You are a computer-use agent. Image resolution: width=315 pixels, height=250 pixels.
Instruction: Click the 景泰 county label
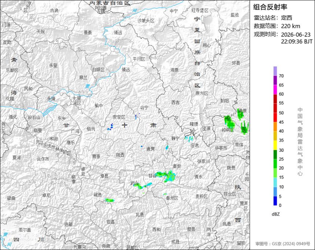[x=88, y=33]
